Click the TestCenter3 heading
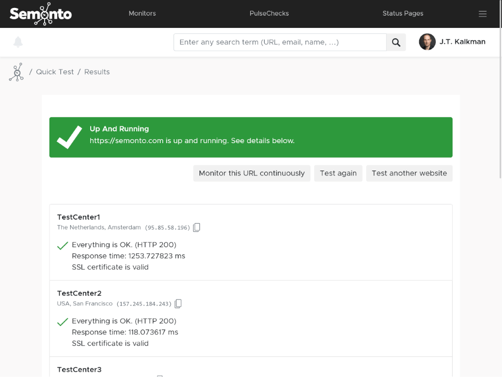The width and height of the screenshot is (502, 377). 79,369
